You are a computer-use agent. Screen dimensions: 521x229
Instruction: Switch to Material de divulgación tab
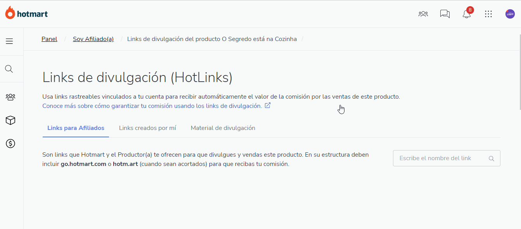(223, 128)
